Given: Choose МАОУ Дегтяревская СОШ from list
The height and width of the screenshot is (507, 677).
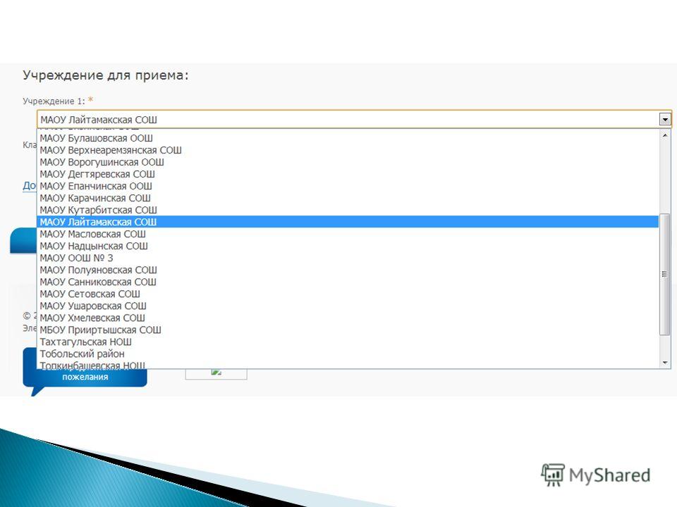Looking at the screenshot, I should (x=348, y=175).
